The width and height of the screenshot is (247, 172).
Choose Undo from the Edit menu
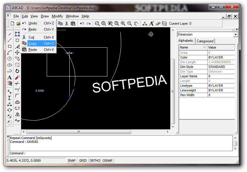click(x=39, y=23)
